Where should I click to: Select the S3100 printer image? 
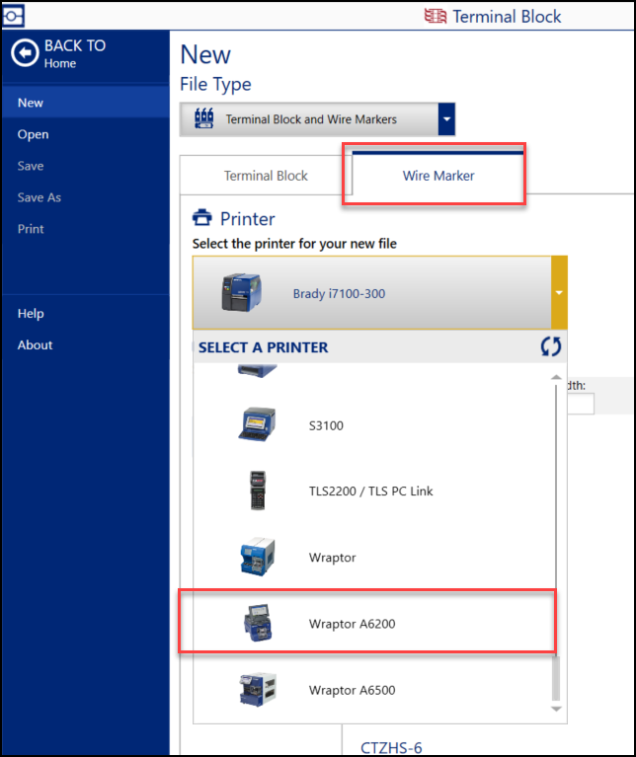point(258,424)
